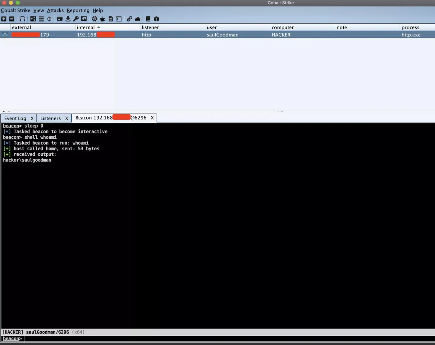The width and height of the screenshot is (435, 345).
Task: Click the beacon session computer icon in row
Action: (x=5, y=35)
